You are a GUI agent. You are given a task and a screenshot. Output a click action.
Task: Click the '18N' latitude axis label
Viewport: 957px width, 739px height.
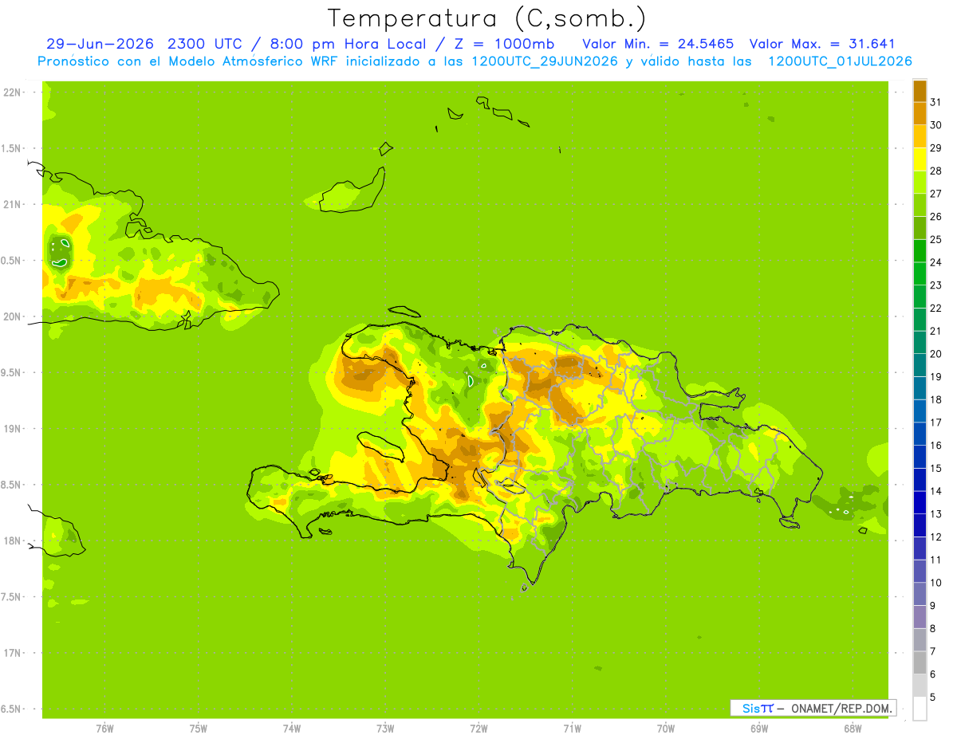[x=12, y=541]
